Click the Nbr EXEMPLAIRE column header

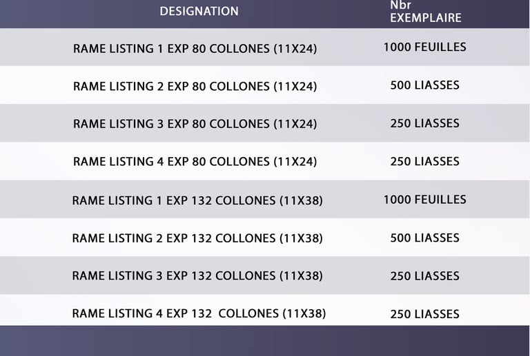tap(425, 12)
